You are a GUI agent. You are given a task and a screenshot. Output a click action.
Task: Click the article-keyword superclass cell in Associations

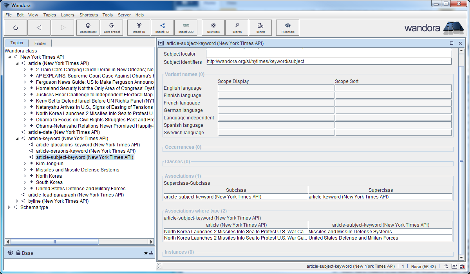pos(380,197)
